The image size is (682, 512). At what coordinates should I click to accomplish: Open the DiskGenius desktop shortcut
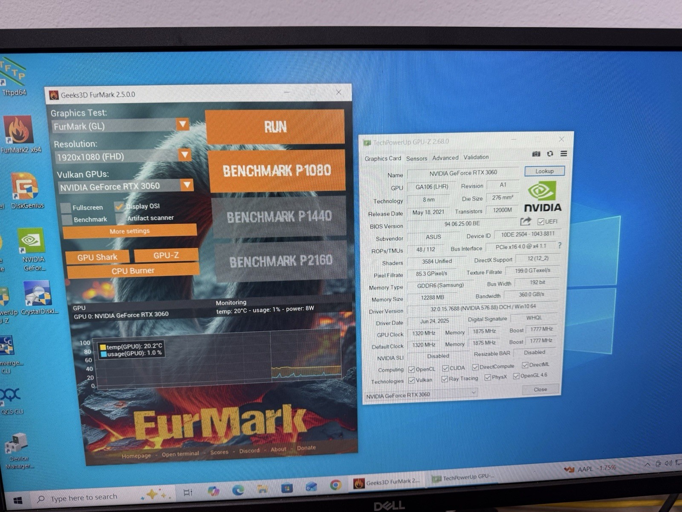(x=26, y=191)
